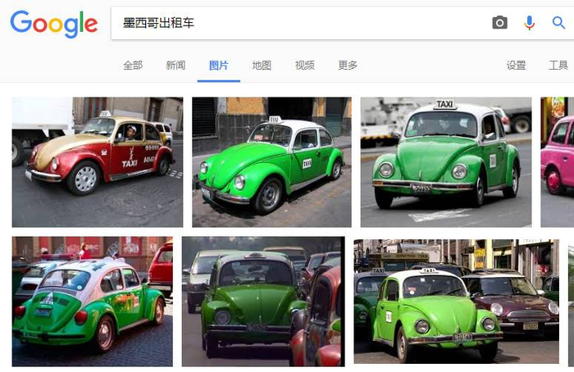The image size is (574, 372).
Task: Open the dark green Beetle in traffic image
Action: point(263,302)
